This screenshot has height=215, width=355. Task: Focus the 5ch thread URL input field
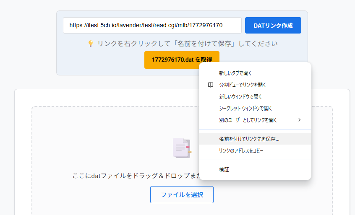click(x=152, y=25)
